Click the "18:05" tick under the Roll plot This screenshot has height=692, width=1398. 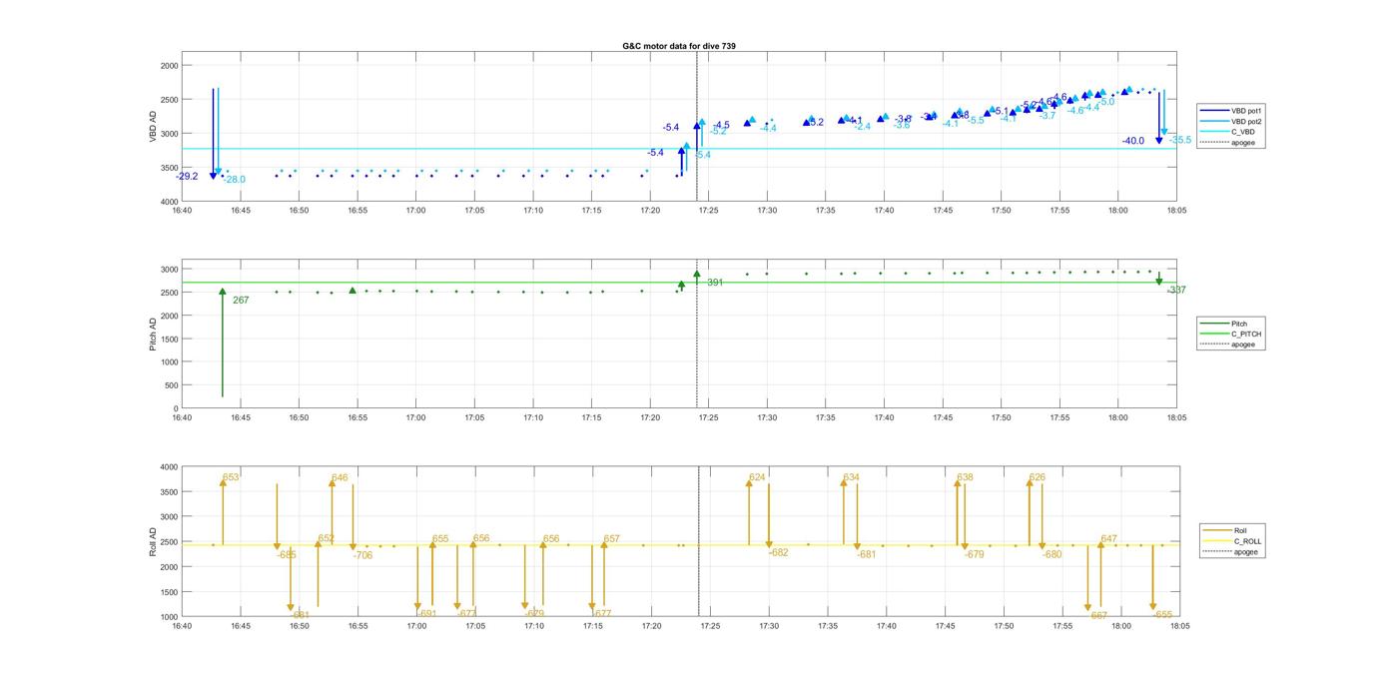pos(1178,626)
